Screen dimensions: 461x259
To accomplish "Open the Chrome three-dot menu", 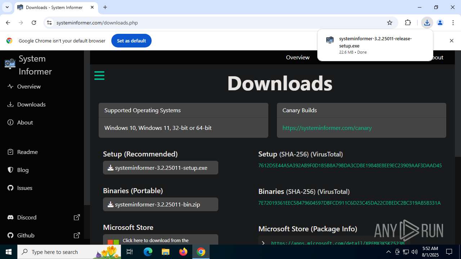I will (453, 23).
